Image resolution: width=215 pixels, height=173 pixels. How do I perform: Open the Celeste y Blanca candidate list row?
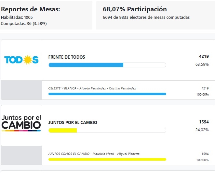pyautogui.click(x=92, y=88)
